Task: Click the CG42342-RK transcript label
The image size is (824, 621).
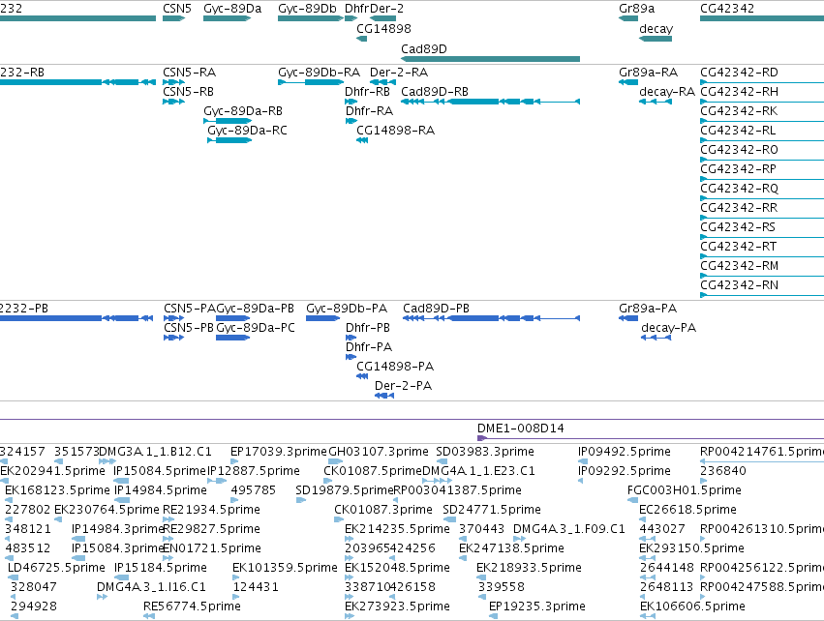Action: 739,111
